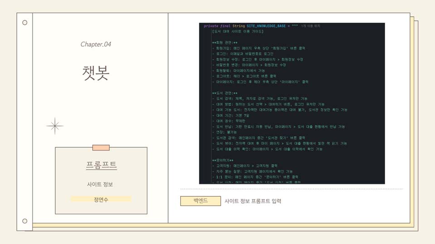
Task: Click the '도서 대출 이력 확인' line
Action: coord(267,149)
